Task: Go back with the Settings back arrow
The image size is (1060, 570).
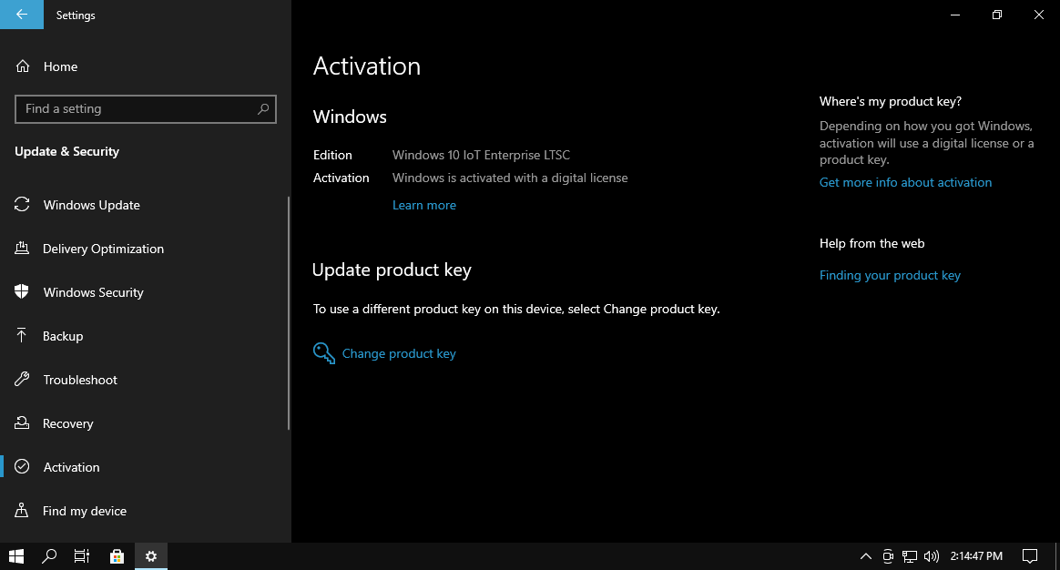Action: point(22,15)
